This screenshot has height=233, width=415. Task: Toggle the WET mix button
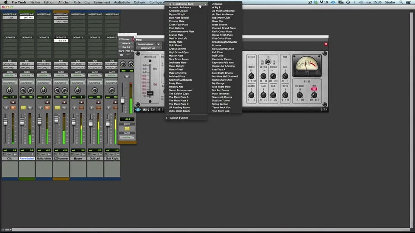click(x=314, y=89)
